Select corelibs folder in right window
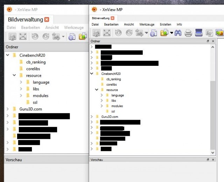This screenshot has height=182, width=224. (x=111, y=85)
